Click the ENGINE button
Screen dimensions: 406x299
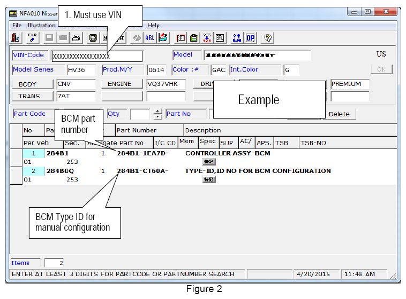[122, 84]
